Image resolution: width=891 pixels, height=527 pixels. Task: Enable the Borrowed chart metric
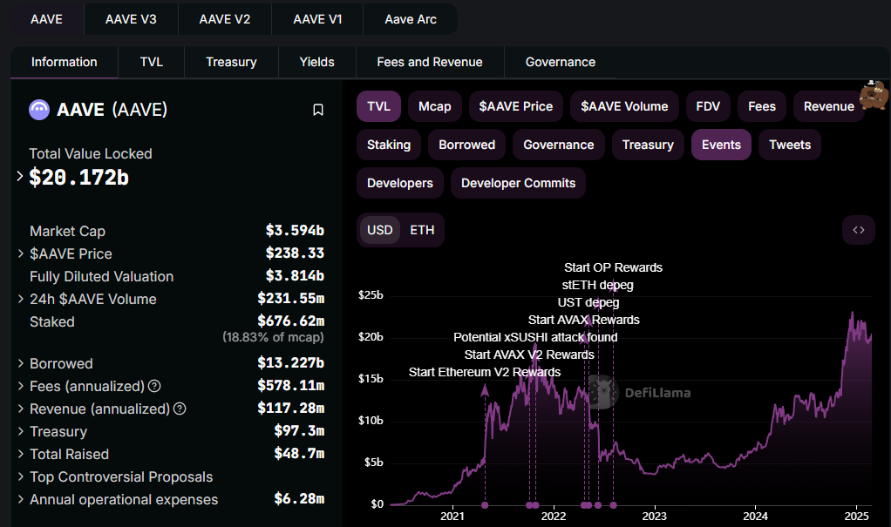[x=466, y=145]
